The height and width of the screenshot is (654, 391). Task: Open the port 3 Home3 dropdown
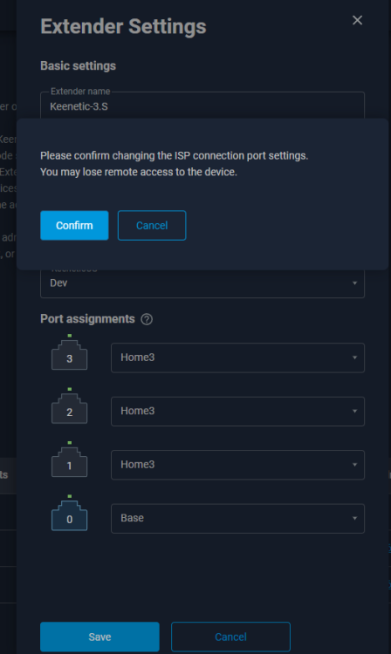pos(237,358)
